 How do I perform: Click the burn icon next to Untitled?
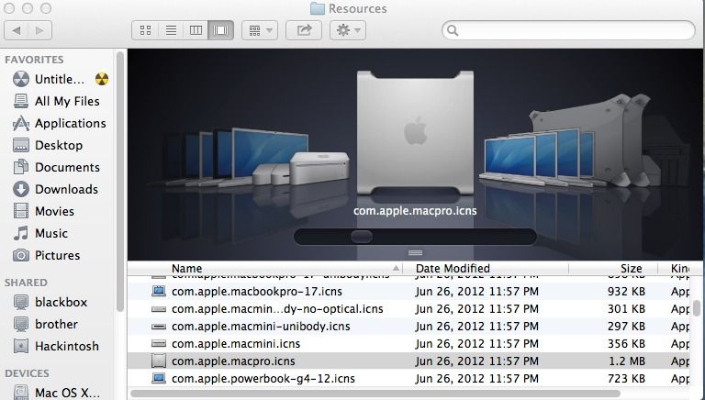click(102, 79)
